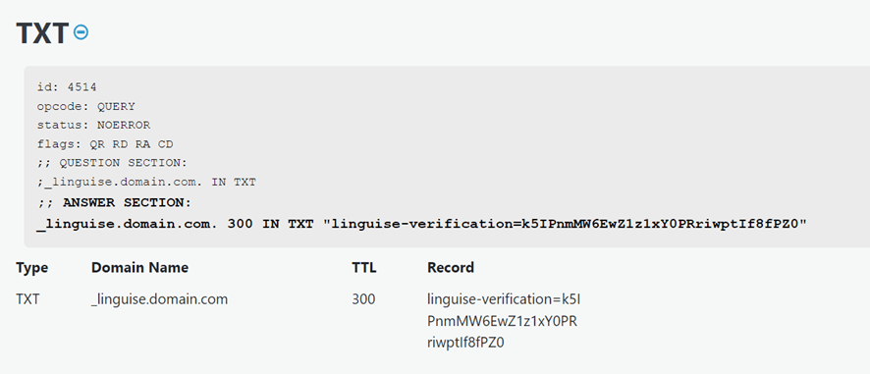
Task: Select the "id: 4514" line
Action: pyautogui.click(x=67, y=86)
